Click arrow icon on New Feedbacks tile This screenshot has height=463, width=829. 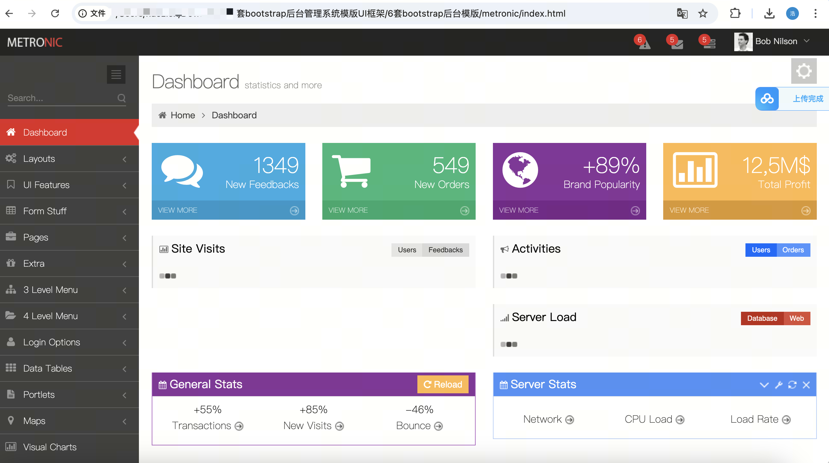pos(294,211)
